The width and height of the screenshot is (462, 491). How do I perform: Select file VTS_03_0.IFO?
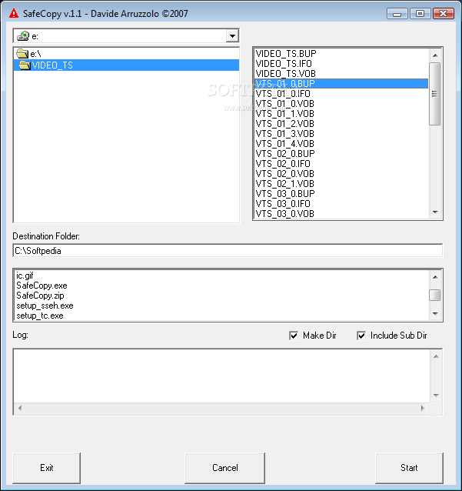[x=341, y=204]
